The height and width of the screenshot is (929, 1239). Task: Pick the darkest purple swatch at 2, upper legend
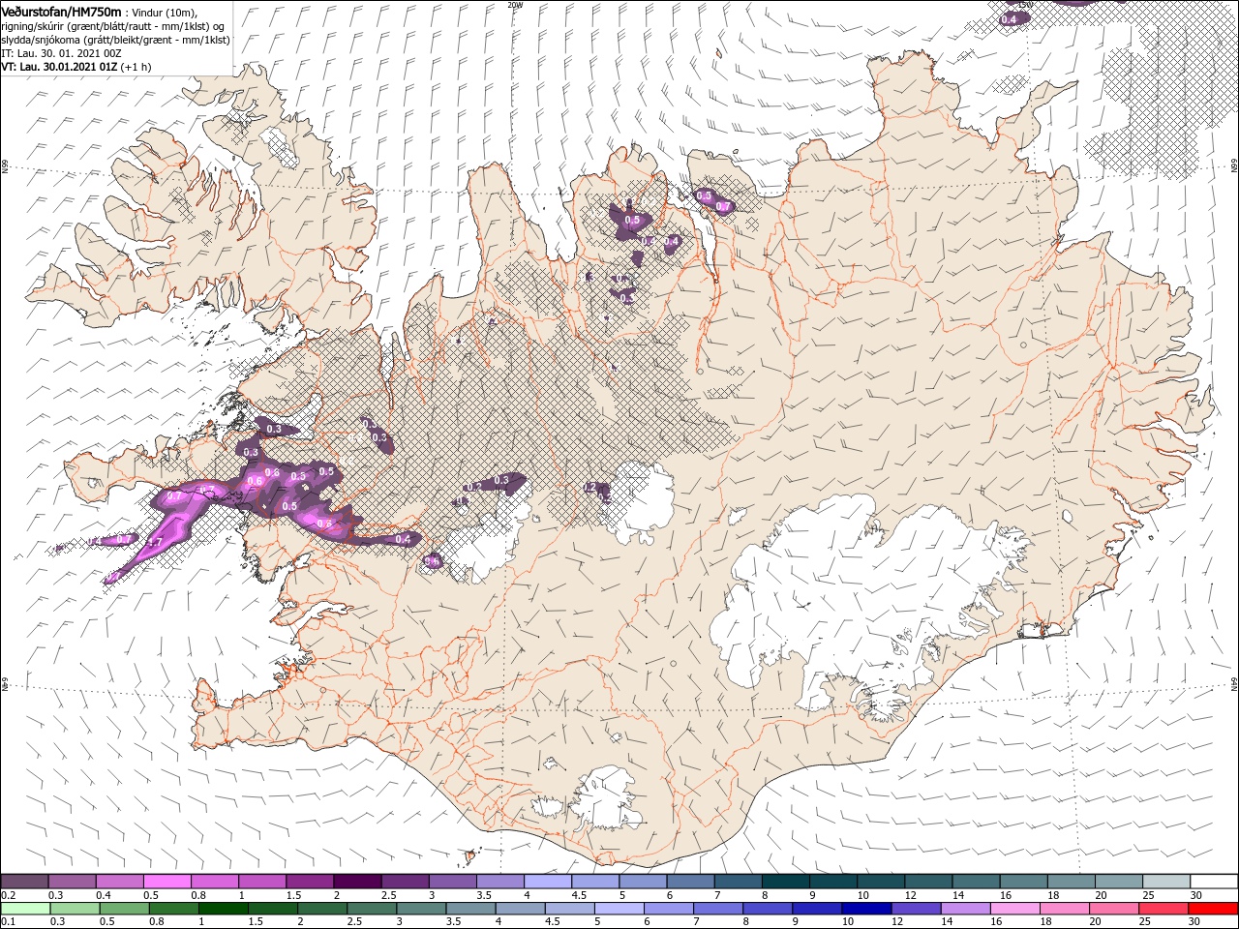pyautogui.click(x=357, y=882)
